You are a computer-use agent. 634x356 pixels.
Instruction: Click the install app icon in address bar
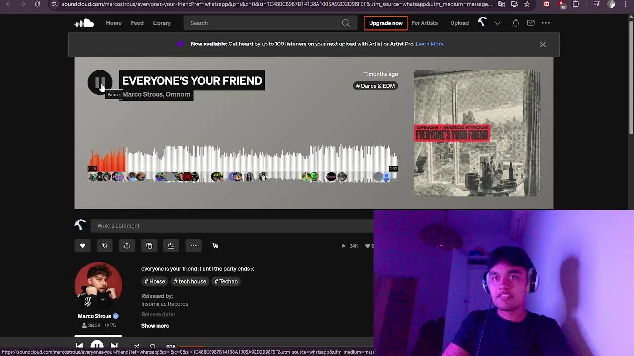pyautogui.click(x=514, y=4)
